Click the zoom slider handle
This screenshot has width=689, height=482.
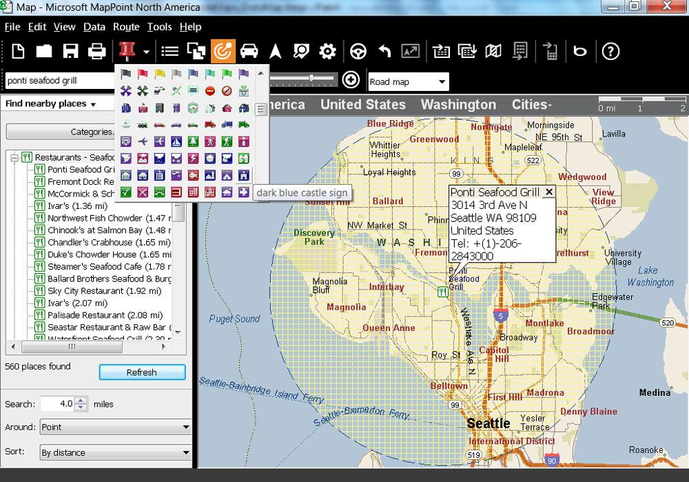pyautogui.click(x=312, y=78)
